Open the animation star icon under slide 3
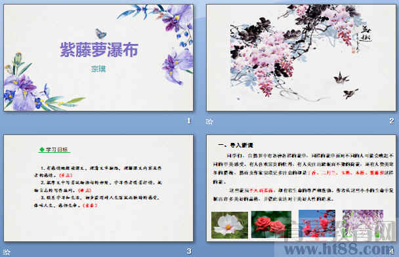Image resolution: width=399 pixels, height=257 pixels. click(x=7, y=252)
